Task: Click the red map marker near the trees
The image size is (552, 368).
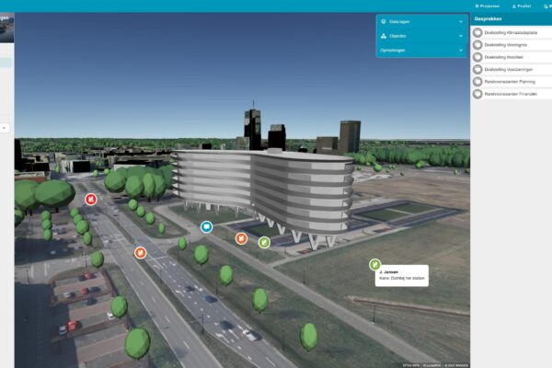Action: (90, 199)
